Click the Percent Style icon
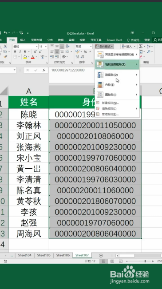Viewport: 162px width, 289px height. click(x=85, y=51)
